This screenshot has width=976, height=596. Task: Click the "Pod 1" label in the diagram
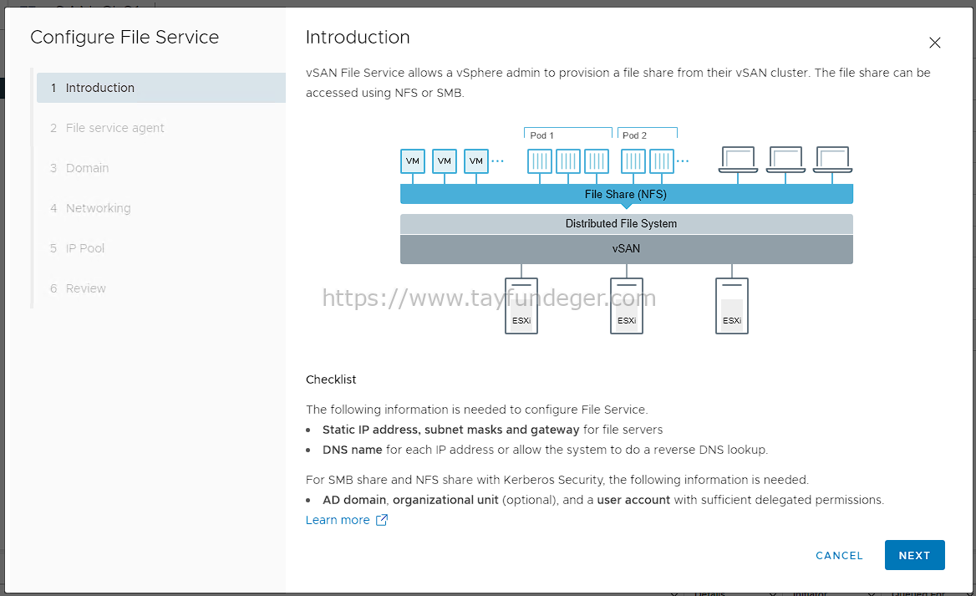tap(541, 135)
